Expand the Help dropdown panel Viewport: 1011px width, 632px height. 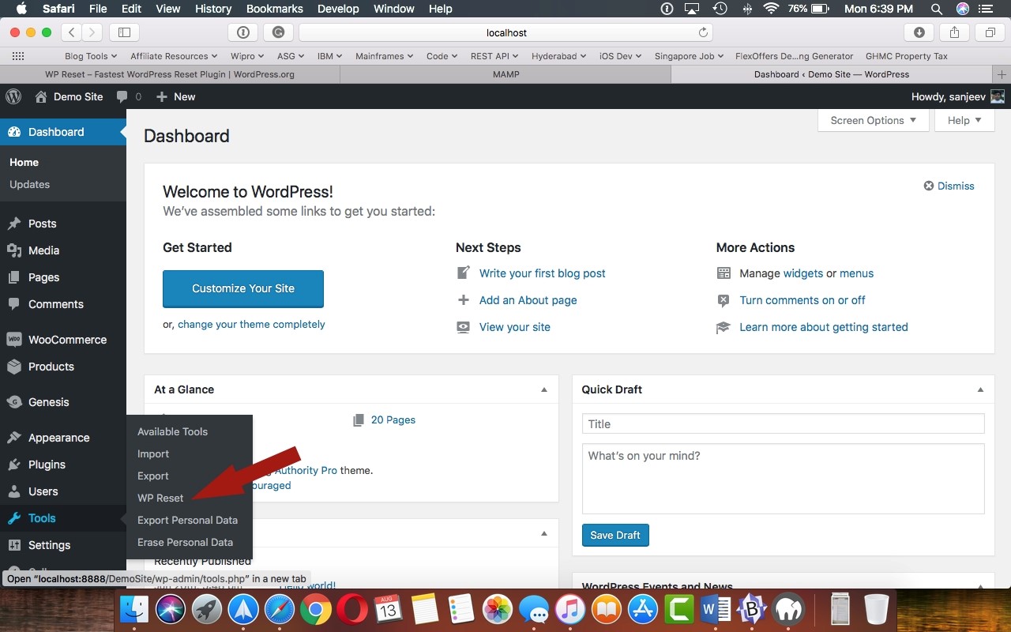click(964, 120)
